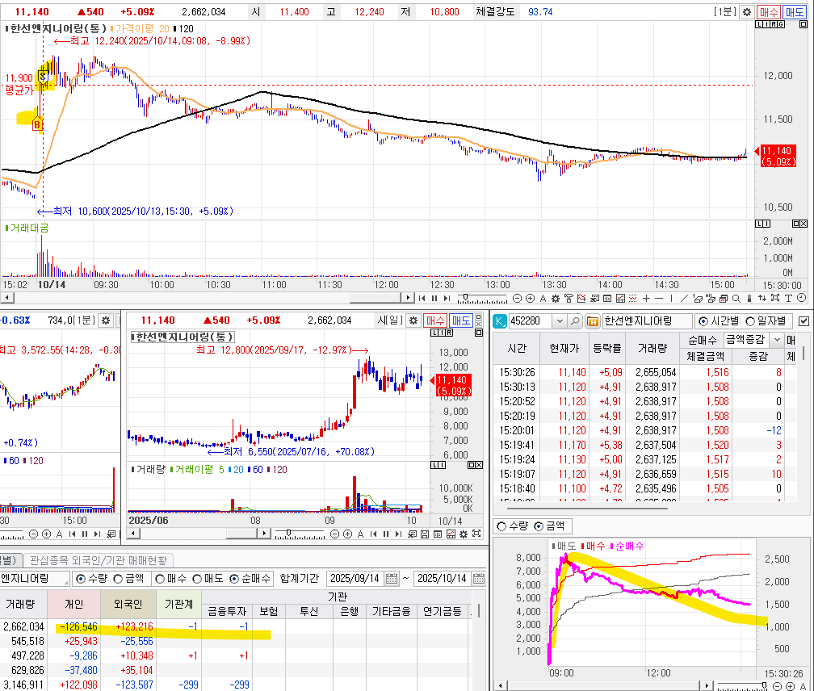
Task: Switch to 관심종목 외국인/기관 매매현황 tab
Action: [99, 560]
